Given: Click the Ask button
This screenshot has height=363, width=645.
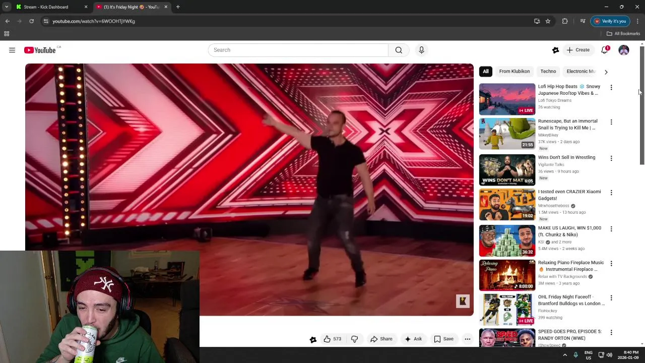Looking at the screenshot, I should click(413, 339).
